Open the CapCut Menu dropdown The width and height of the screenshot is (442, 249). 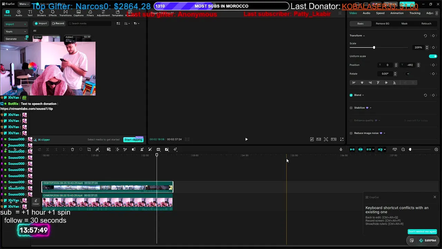click(23, 4)
